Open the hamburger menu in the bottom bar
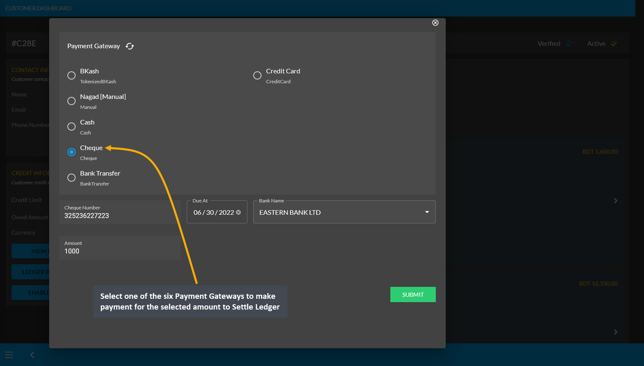The width and height of the screenshot is (644, 366). (9, 355)
